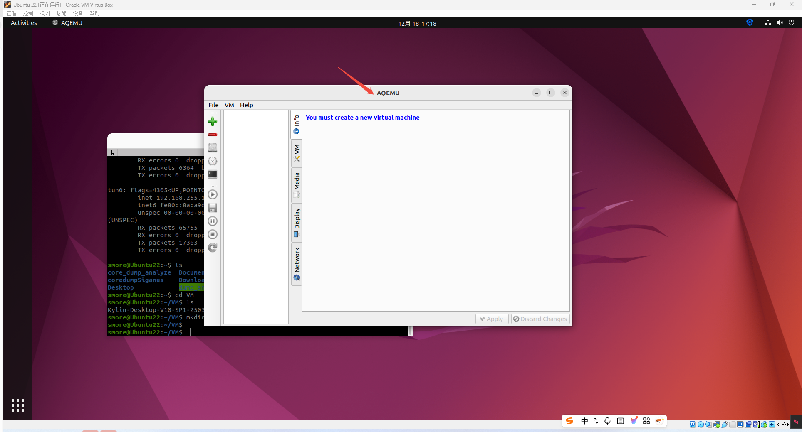
Task: Click the Apply button
Action: pyautogui.click(x=492, y=319)
